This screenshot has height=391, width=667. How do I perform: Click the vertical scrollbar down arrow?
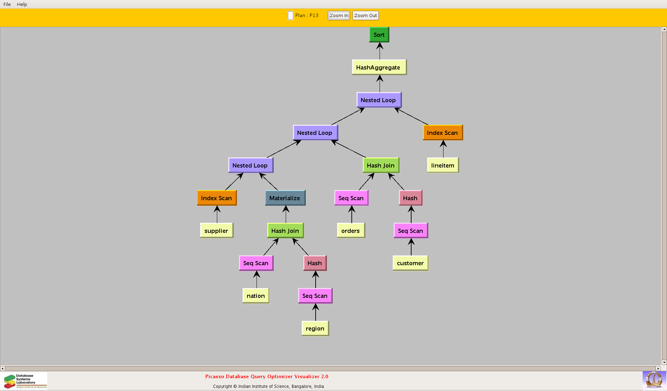(x=664, y=362)
